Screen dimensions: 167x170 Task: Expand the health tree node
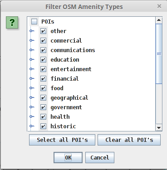pyautogui.click(x=31, y=117)
